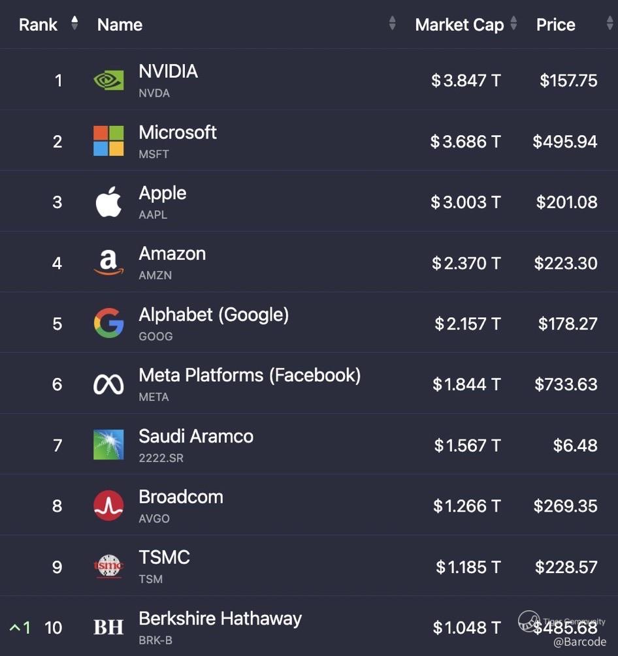The width and height of the screenshot is (618, 656).
Task: Click Saudi Aramco's $1.567 T market cap
Action: click(x=467, y=445)
